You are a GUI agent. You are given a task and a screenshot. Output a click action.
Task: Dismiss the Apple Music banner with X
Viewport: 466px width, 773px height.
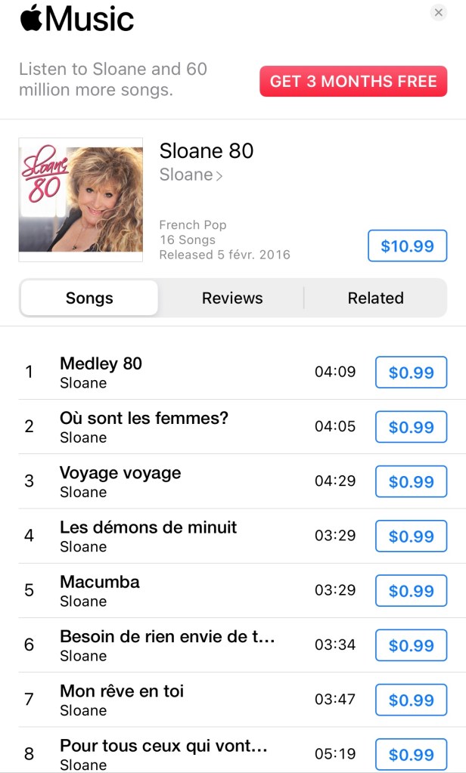[x=438, y=12]
